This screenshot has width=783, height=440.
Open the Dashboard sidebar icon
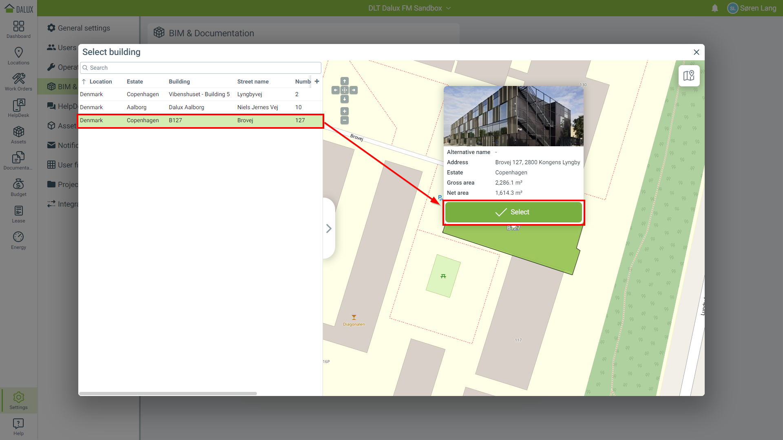click(18, 29)
